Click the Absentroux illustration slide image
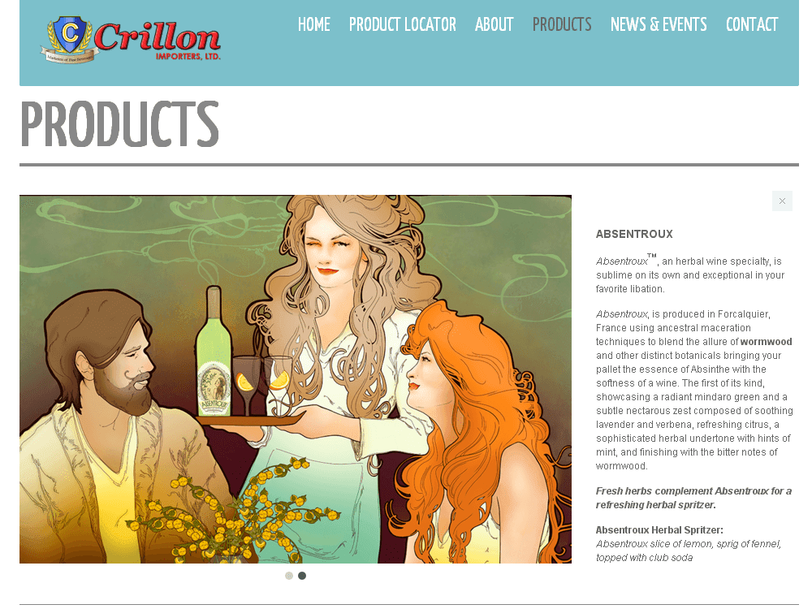 click(x=296, y=379)
